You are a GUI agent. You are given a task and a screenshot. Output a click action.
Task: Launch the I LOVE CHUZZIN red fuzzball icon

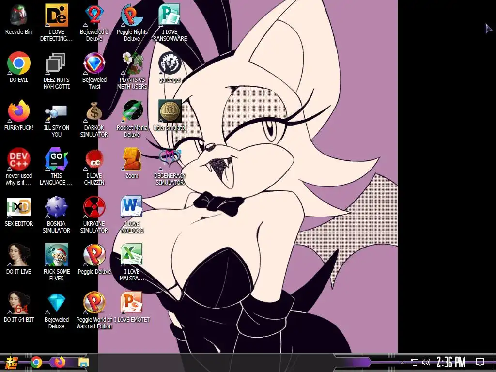(94, 159)
